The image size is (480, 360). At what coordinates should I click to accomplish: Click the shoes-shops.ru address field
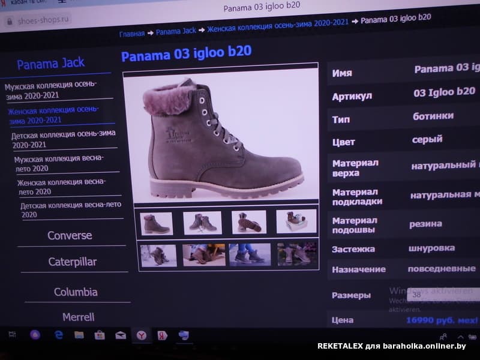(43, 20)
